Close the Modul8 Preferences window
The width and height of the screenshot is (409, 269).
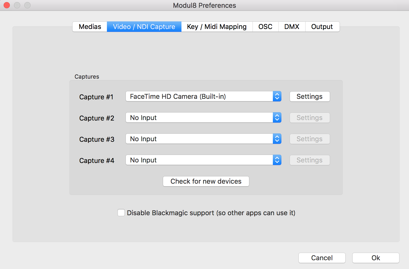[7, 5]
